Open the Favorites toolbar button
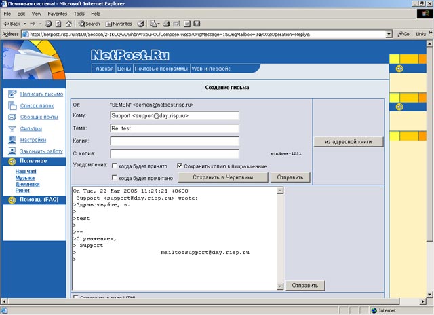Screen dimensions: 434x315 click(x=119, y=24)
